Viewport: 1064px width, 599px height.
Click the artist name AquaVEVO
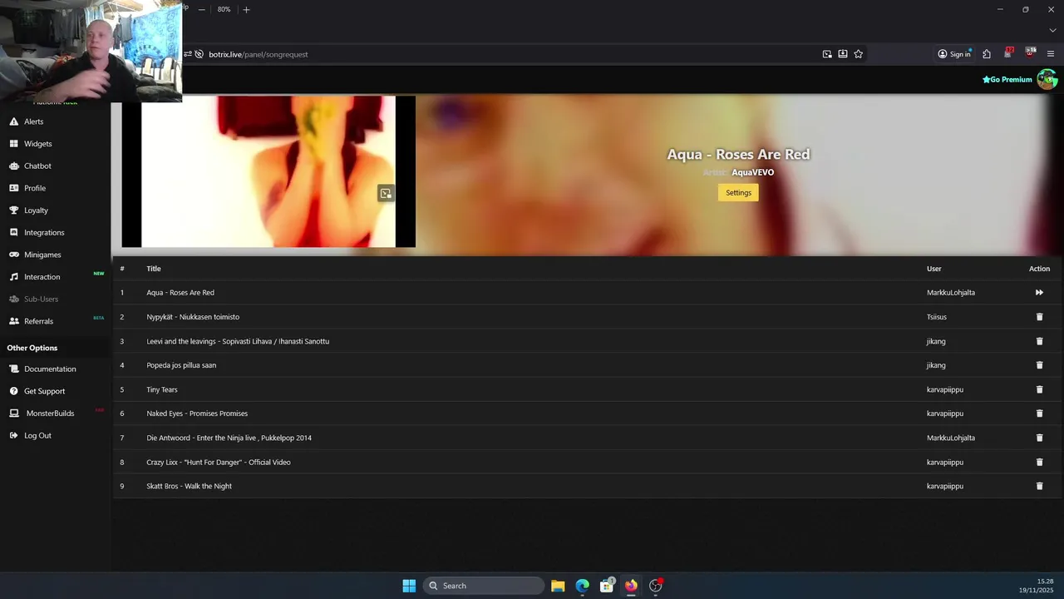pyautogui.click(x=752, y=172)
